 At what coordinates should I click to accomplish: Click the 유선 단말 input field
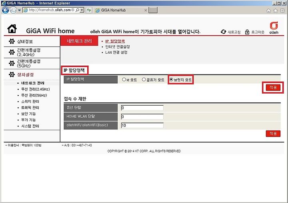142,108
